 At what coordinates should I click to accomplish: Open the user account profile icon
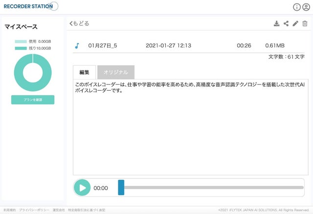point(306,7)
